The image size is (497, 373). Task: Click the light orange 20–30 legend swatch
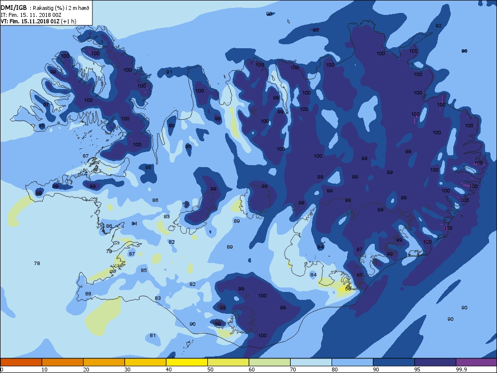tap(104, 362)
